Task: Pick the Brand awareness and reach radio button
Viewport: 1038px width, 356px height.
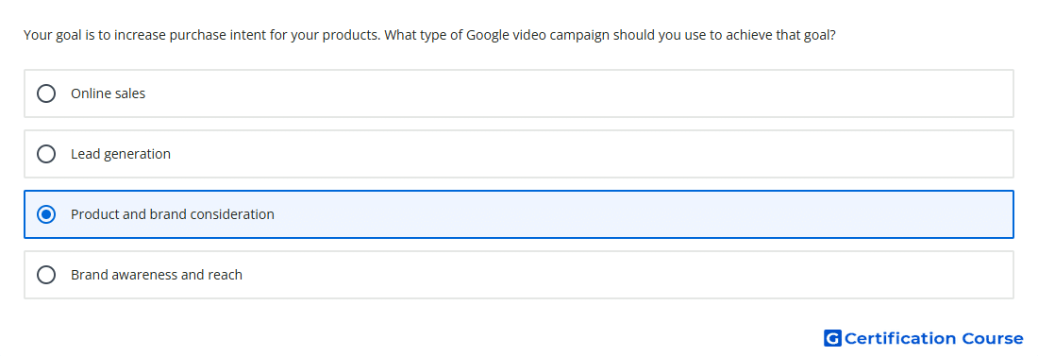Action: 46,275
